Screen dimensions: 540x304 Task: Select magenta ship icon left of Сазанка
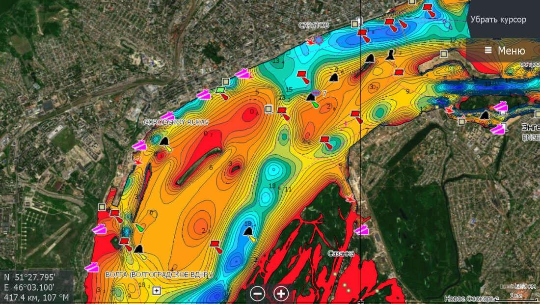pyautogui.click(x=362, y=230)
